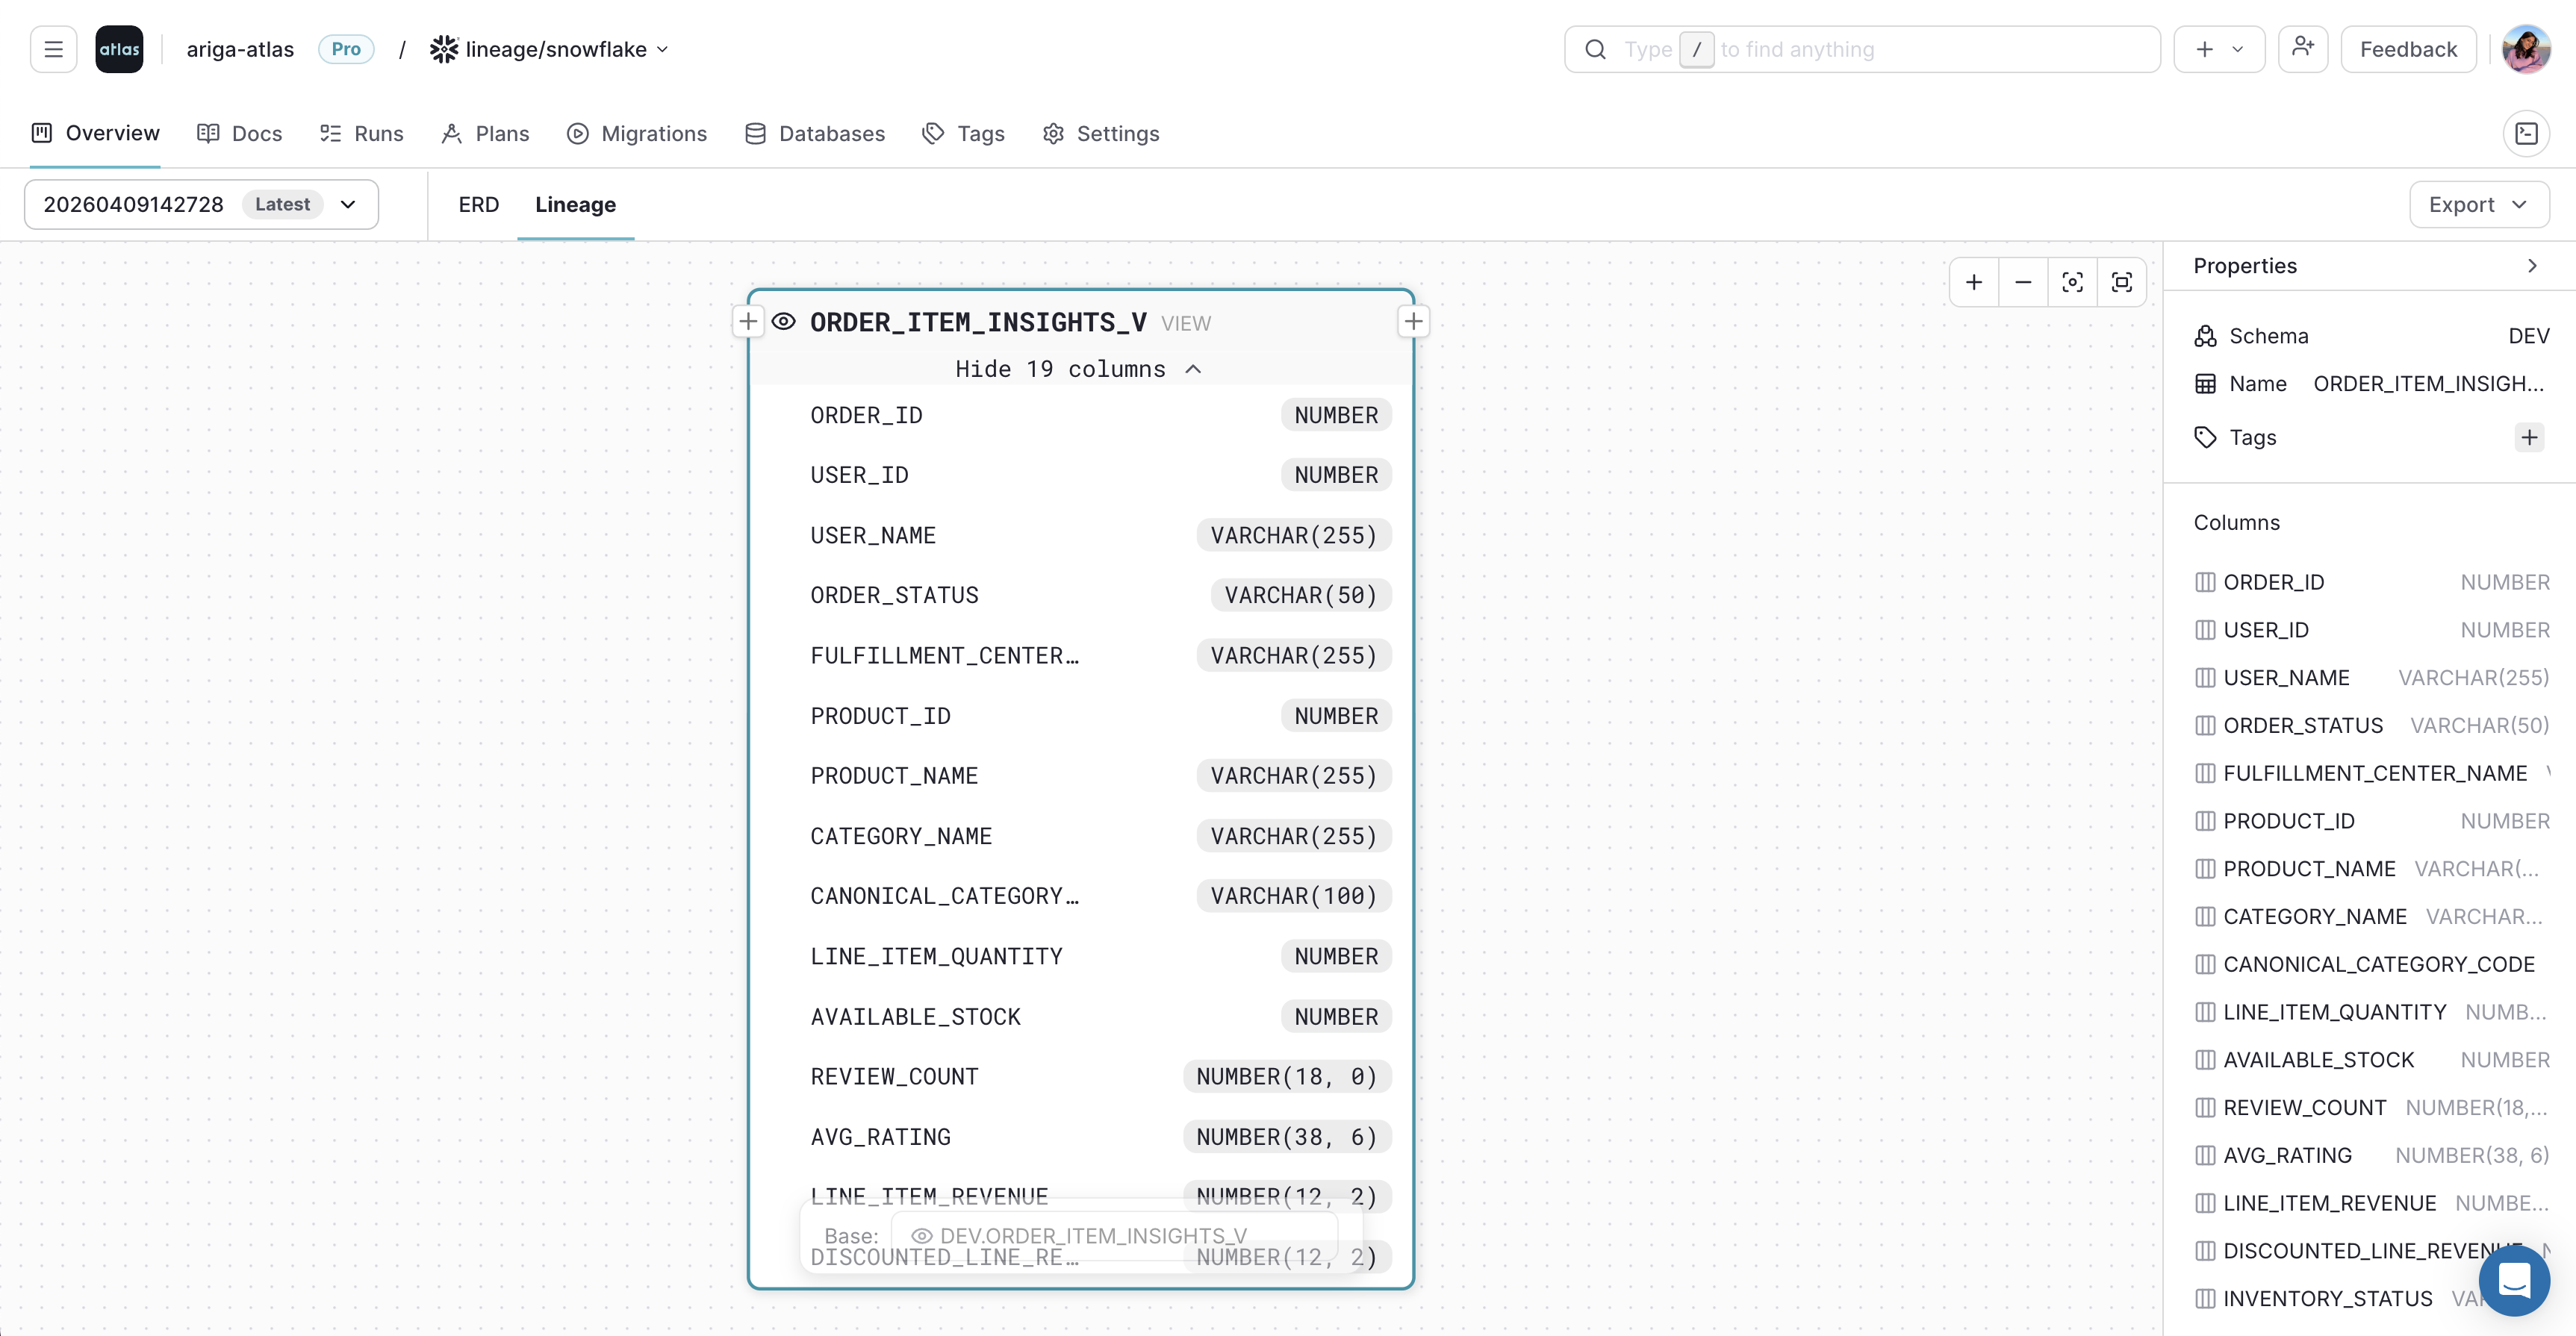The width and height of the screenshot is (2576, 1336).
Task: Open the invite user icon
Action: click(2303, 48)
